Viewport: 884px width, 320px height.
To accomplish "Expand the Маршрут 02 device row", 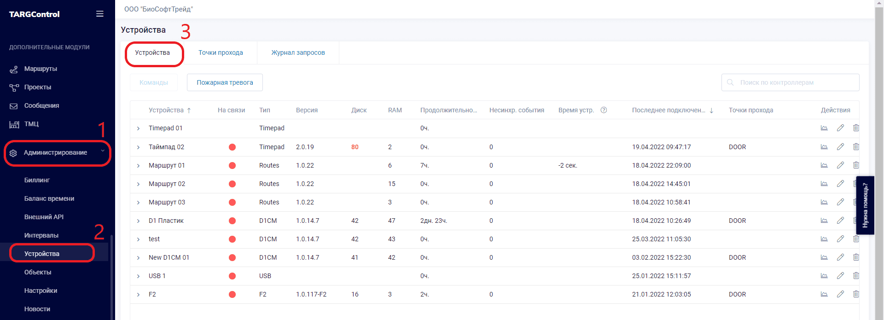I will pyautogui.click(x=138, y=184).
